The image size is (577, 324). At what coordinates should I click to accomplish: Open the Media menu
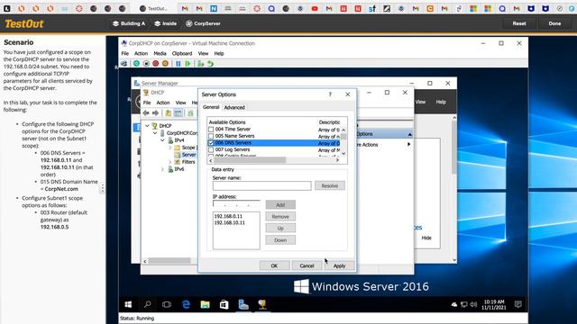160,53
